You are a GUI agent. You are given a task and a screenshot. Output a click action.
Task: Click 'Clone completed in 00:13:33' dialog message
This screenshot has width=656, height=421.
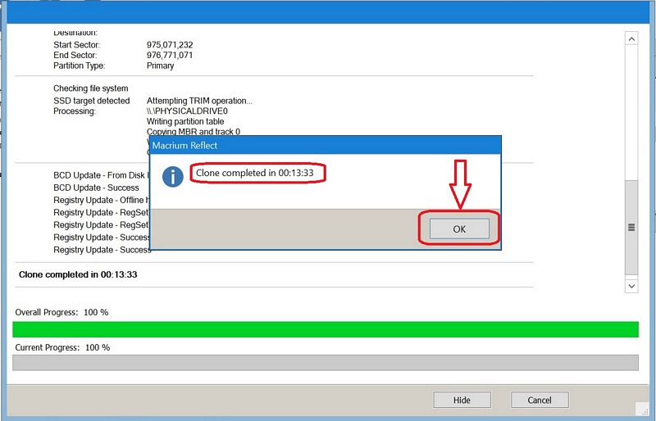[254, 173]
